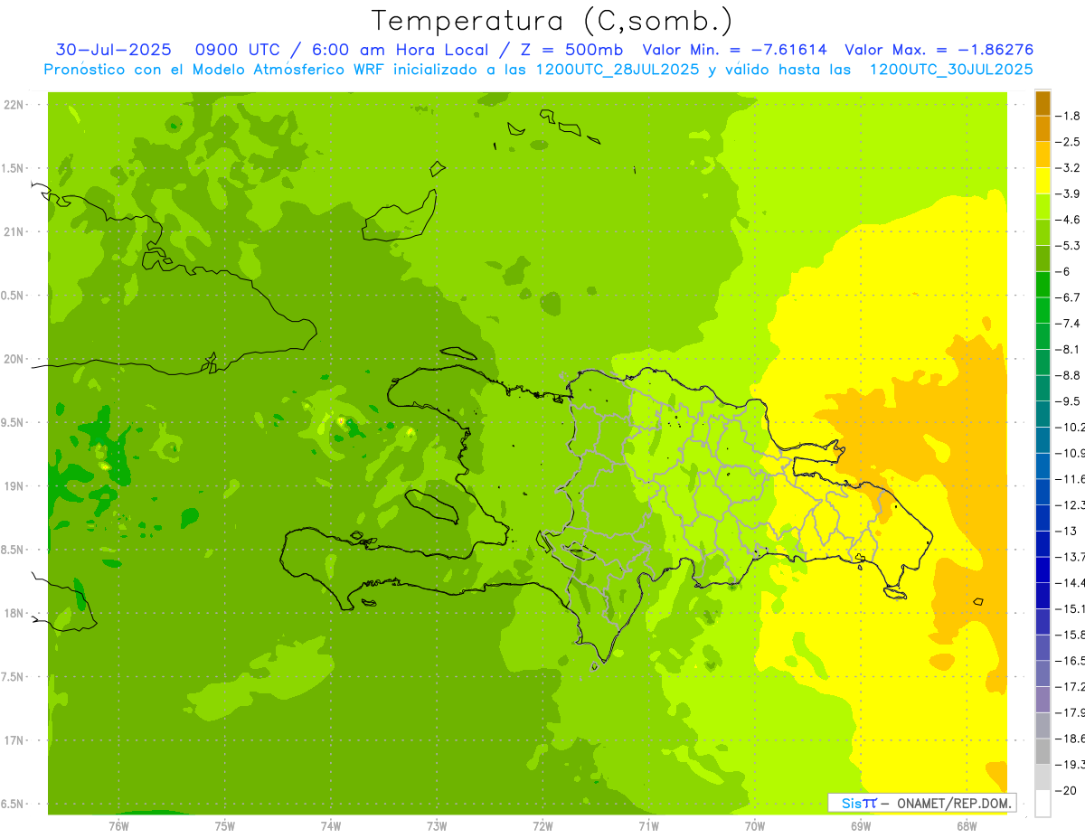
Task: Click the -11.6 legend value
Action: (1071, 478)
